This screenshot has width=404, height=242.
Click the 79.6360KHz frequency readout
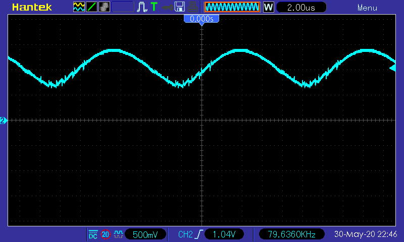(x=291, y=234)
